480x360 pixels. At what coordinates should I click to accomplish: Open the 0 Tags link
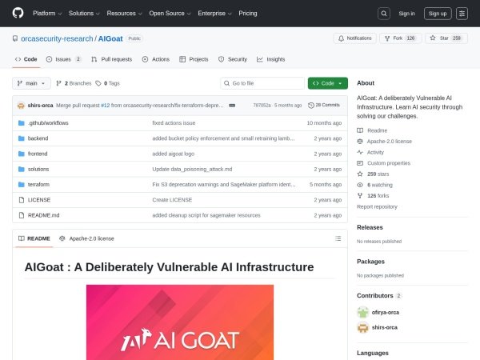tap(107, 83)
